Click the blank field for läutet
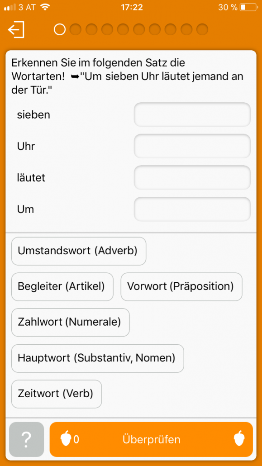Image resolution: width=262 pixels, height=466 pixels. (191, 177)
